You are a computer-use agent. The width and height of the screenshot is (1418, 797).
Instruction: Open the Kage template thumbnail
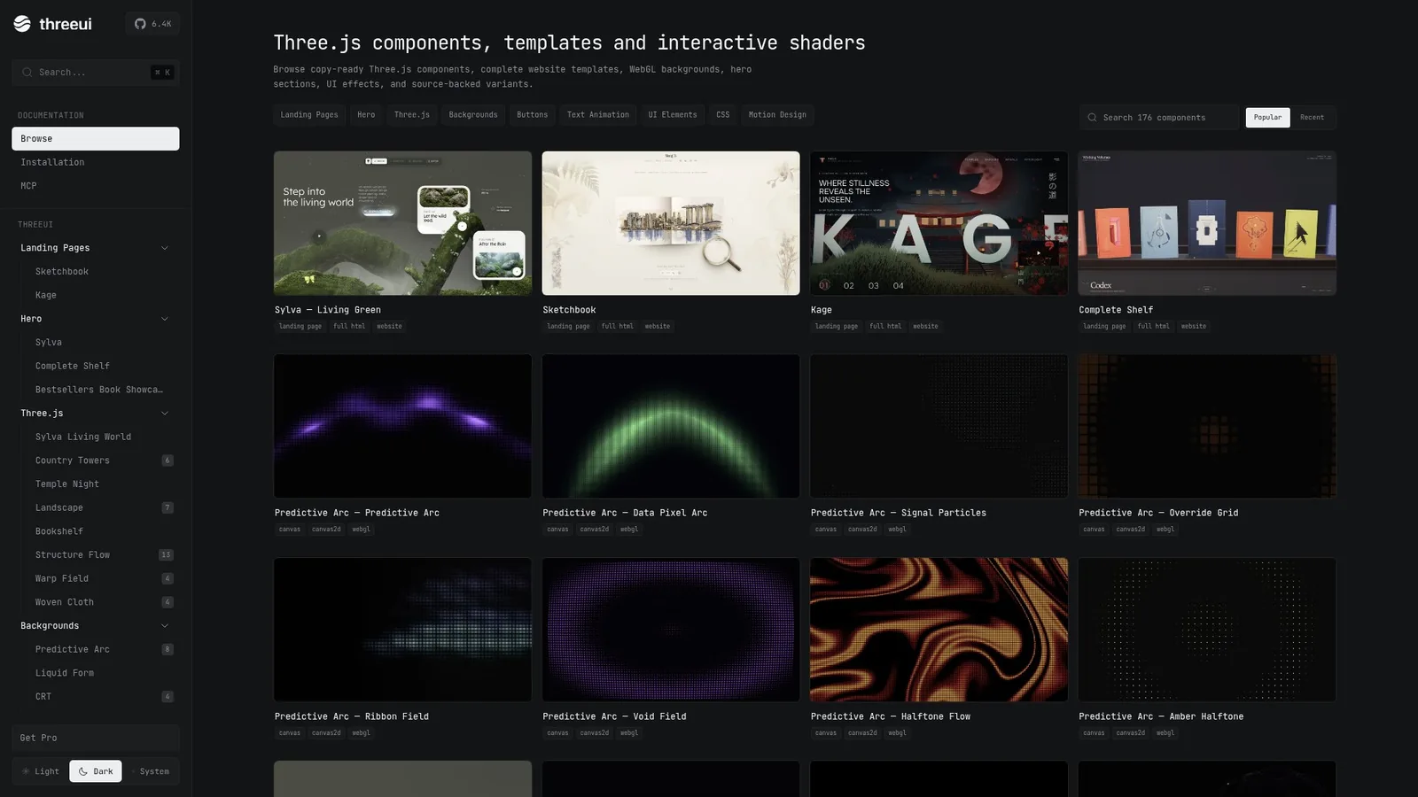[939, 223]
